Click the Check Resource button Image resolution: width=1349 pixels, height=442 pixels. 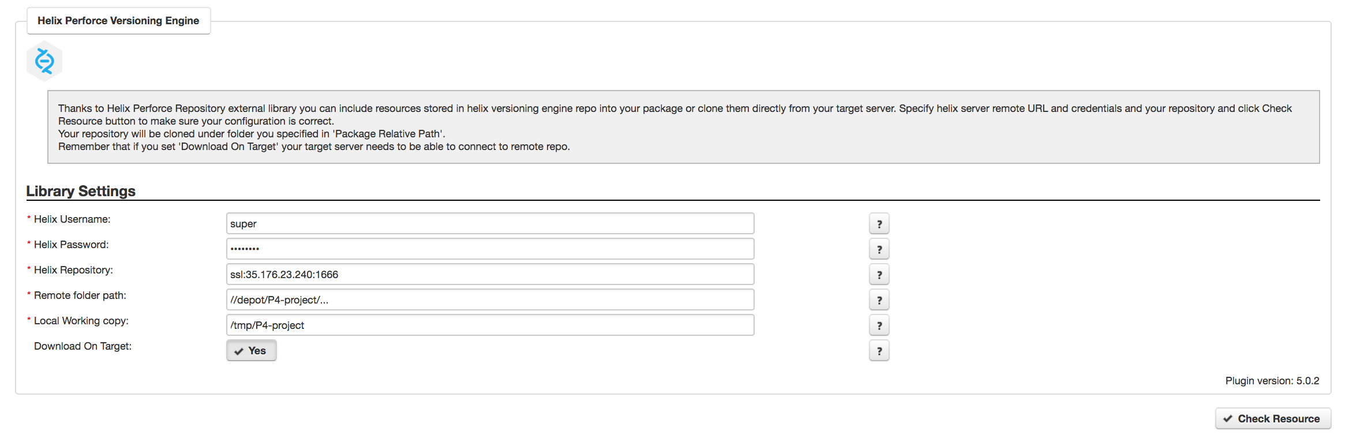click(1273, 418)
